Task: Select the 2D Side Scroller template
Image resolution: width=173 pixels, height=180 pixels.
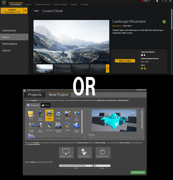Action: pyautogui.click(x=31, y=127)
